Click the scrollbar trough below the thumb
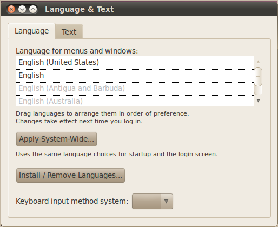The height and width of the screenshot is (227, 278). [x=258, y=91]
